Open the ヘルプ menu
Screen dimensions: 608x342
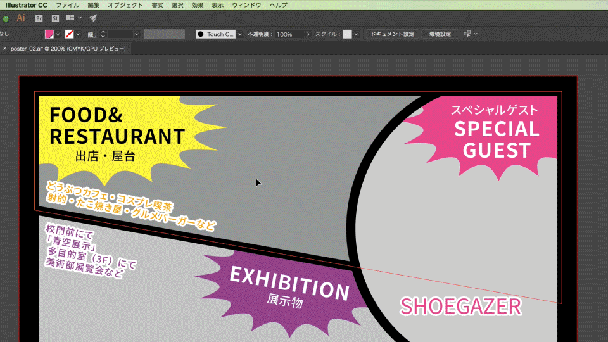coord(279,5)
